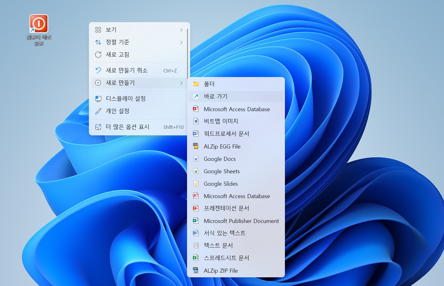Click the 개인 설정 brush icon

pyautogui.click(x=98, y=111)
